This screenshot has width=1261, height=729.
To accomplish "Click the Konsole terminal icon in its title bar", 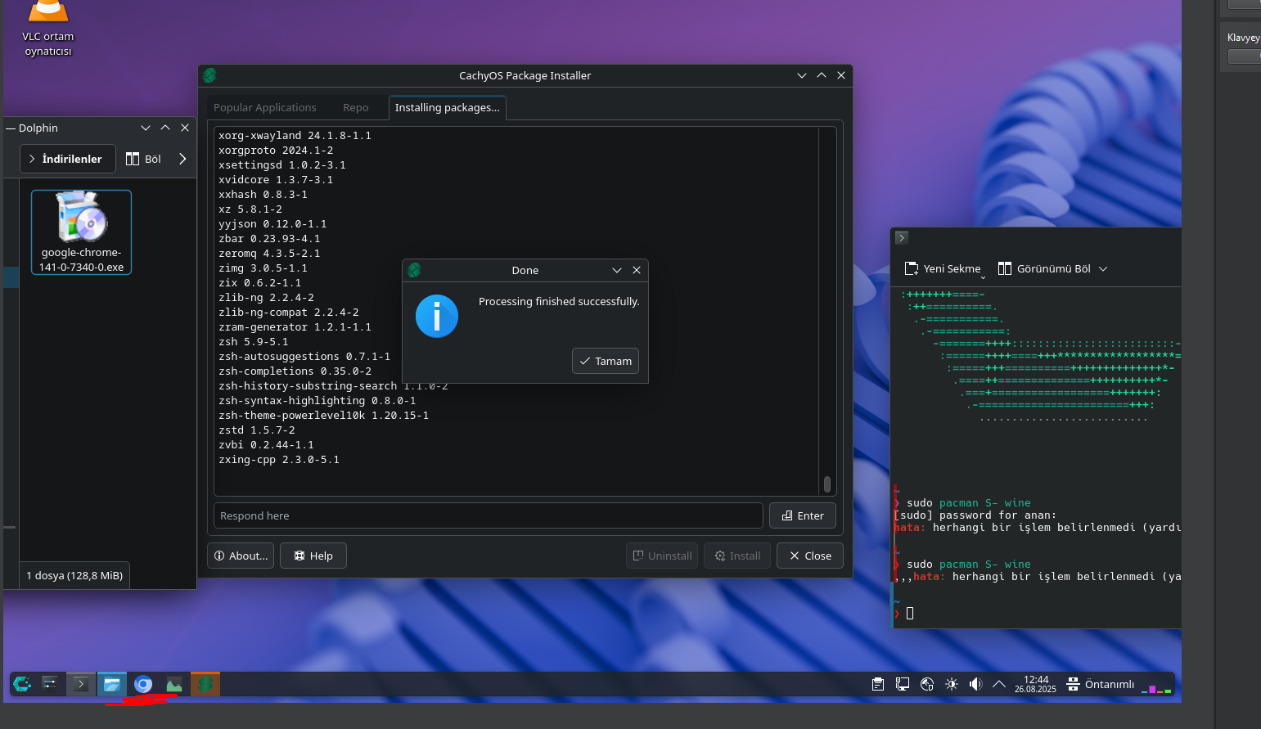I will pos(902,238).
